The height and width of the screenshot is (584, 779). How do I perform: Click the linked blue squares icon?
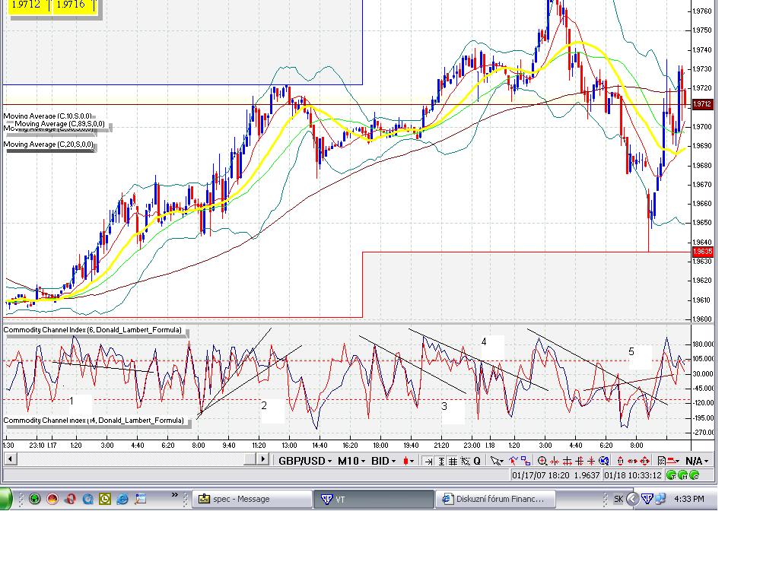[x=526, y=461]
